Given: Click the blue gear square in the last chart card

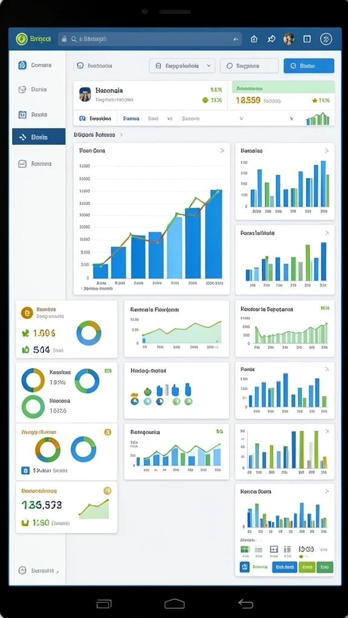Looking at the screenshot, I should click(245, 567).
